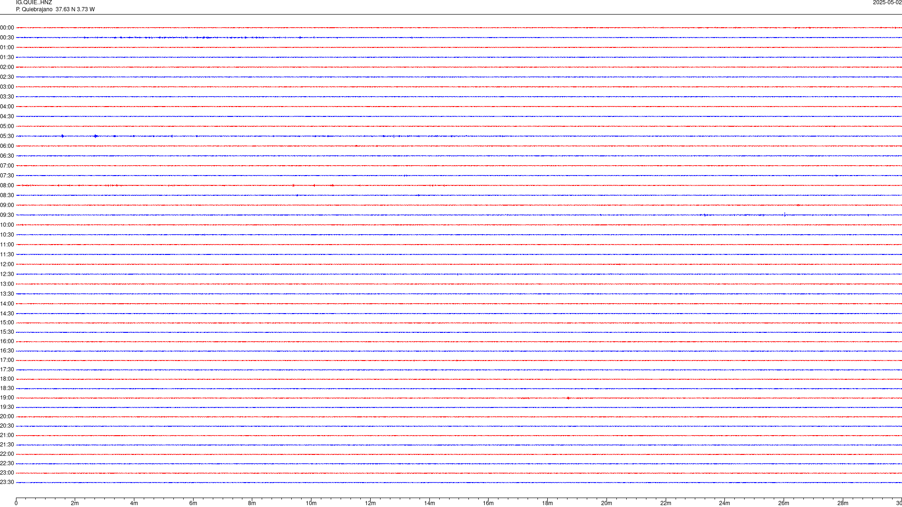
Task: Click the 22m tick label on time axis
Action: [666, 503]
